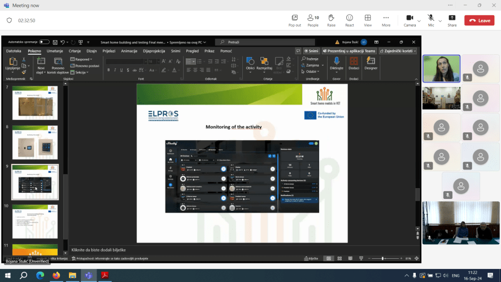
Task: Select slide 8 thumbnail
Action: pyautogui.click(x=35, y=142)
